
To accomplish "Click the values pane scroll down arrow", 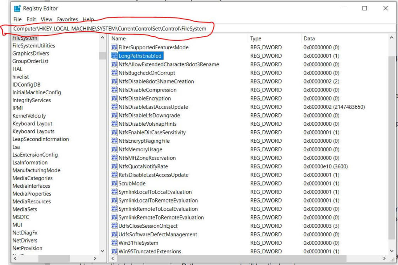I will click(x=392, y=251).
